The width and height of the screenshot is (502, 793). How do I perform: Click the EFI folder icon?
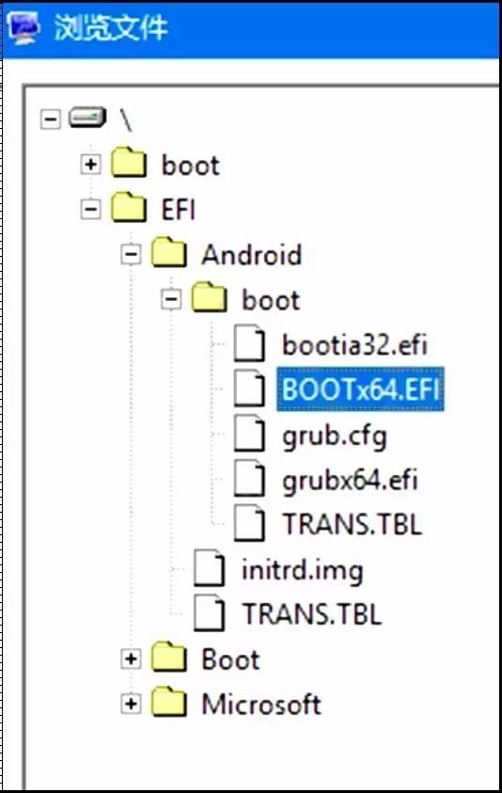pos(129,208)
